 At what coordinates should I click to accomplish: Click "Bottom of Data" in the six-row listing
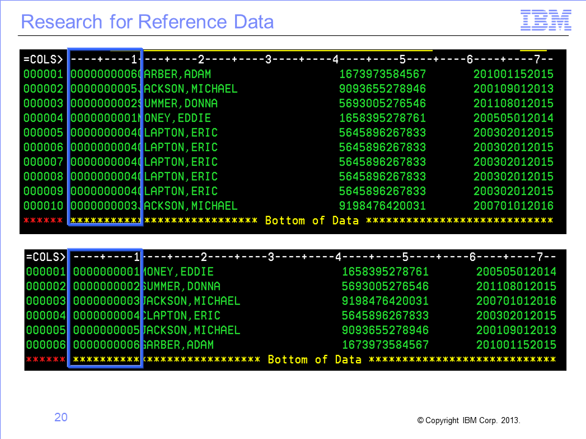click(314, 360)
